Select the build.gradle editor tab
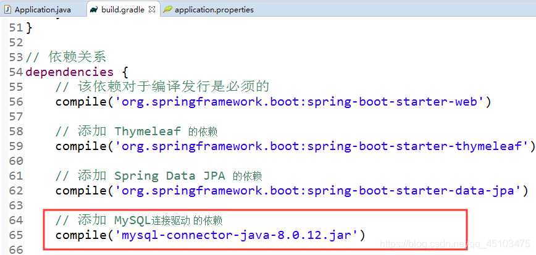The width and height of the screenshot is (536, 255). point(122,10)
